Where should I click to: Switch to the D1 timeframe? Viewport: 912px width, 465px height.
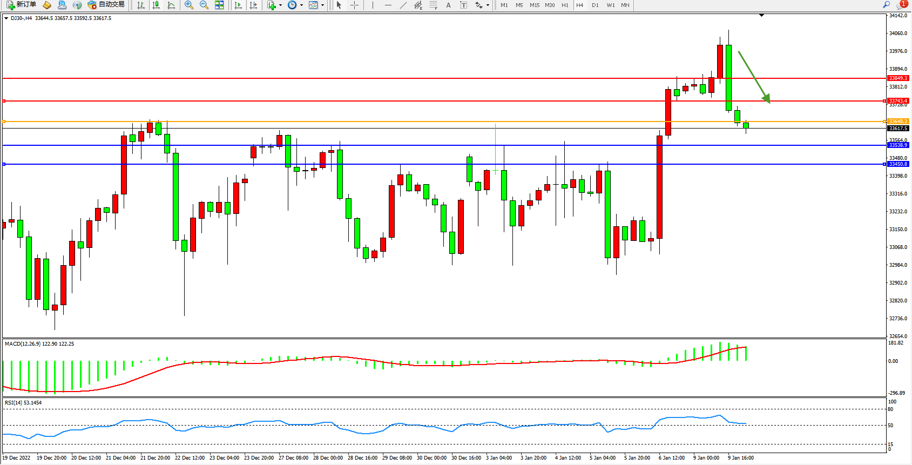(595, 5)
